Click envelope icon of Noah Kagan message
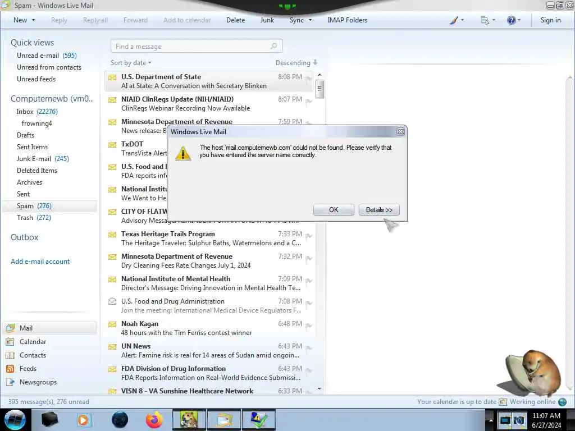 click(112, 324)
